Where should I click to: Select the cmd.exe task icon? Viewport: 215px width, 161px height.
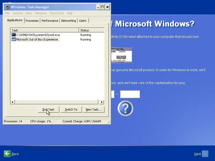(x=14, y=35)
